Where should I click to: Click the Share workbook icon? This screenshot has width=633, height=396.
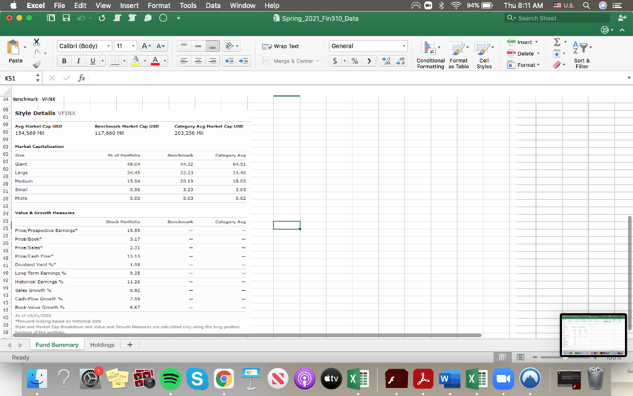coord(621,18)
